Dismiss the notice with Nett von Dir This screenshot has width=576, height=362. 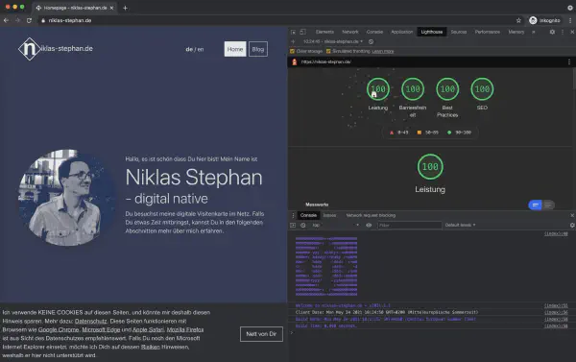pos(261,334)
